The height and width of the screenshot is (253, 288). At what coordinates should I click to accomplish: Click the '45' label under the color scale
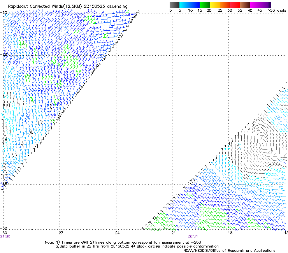point(260,10)
